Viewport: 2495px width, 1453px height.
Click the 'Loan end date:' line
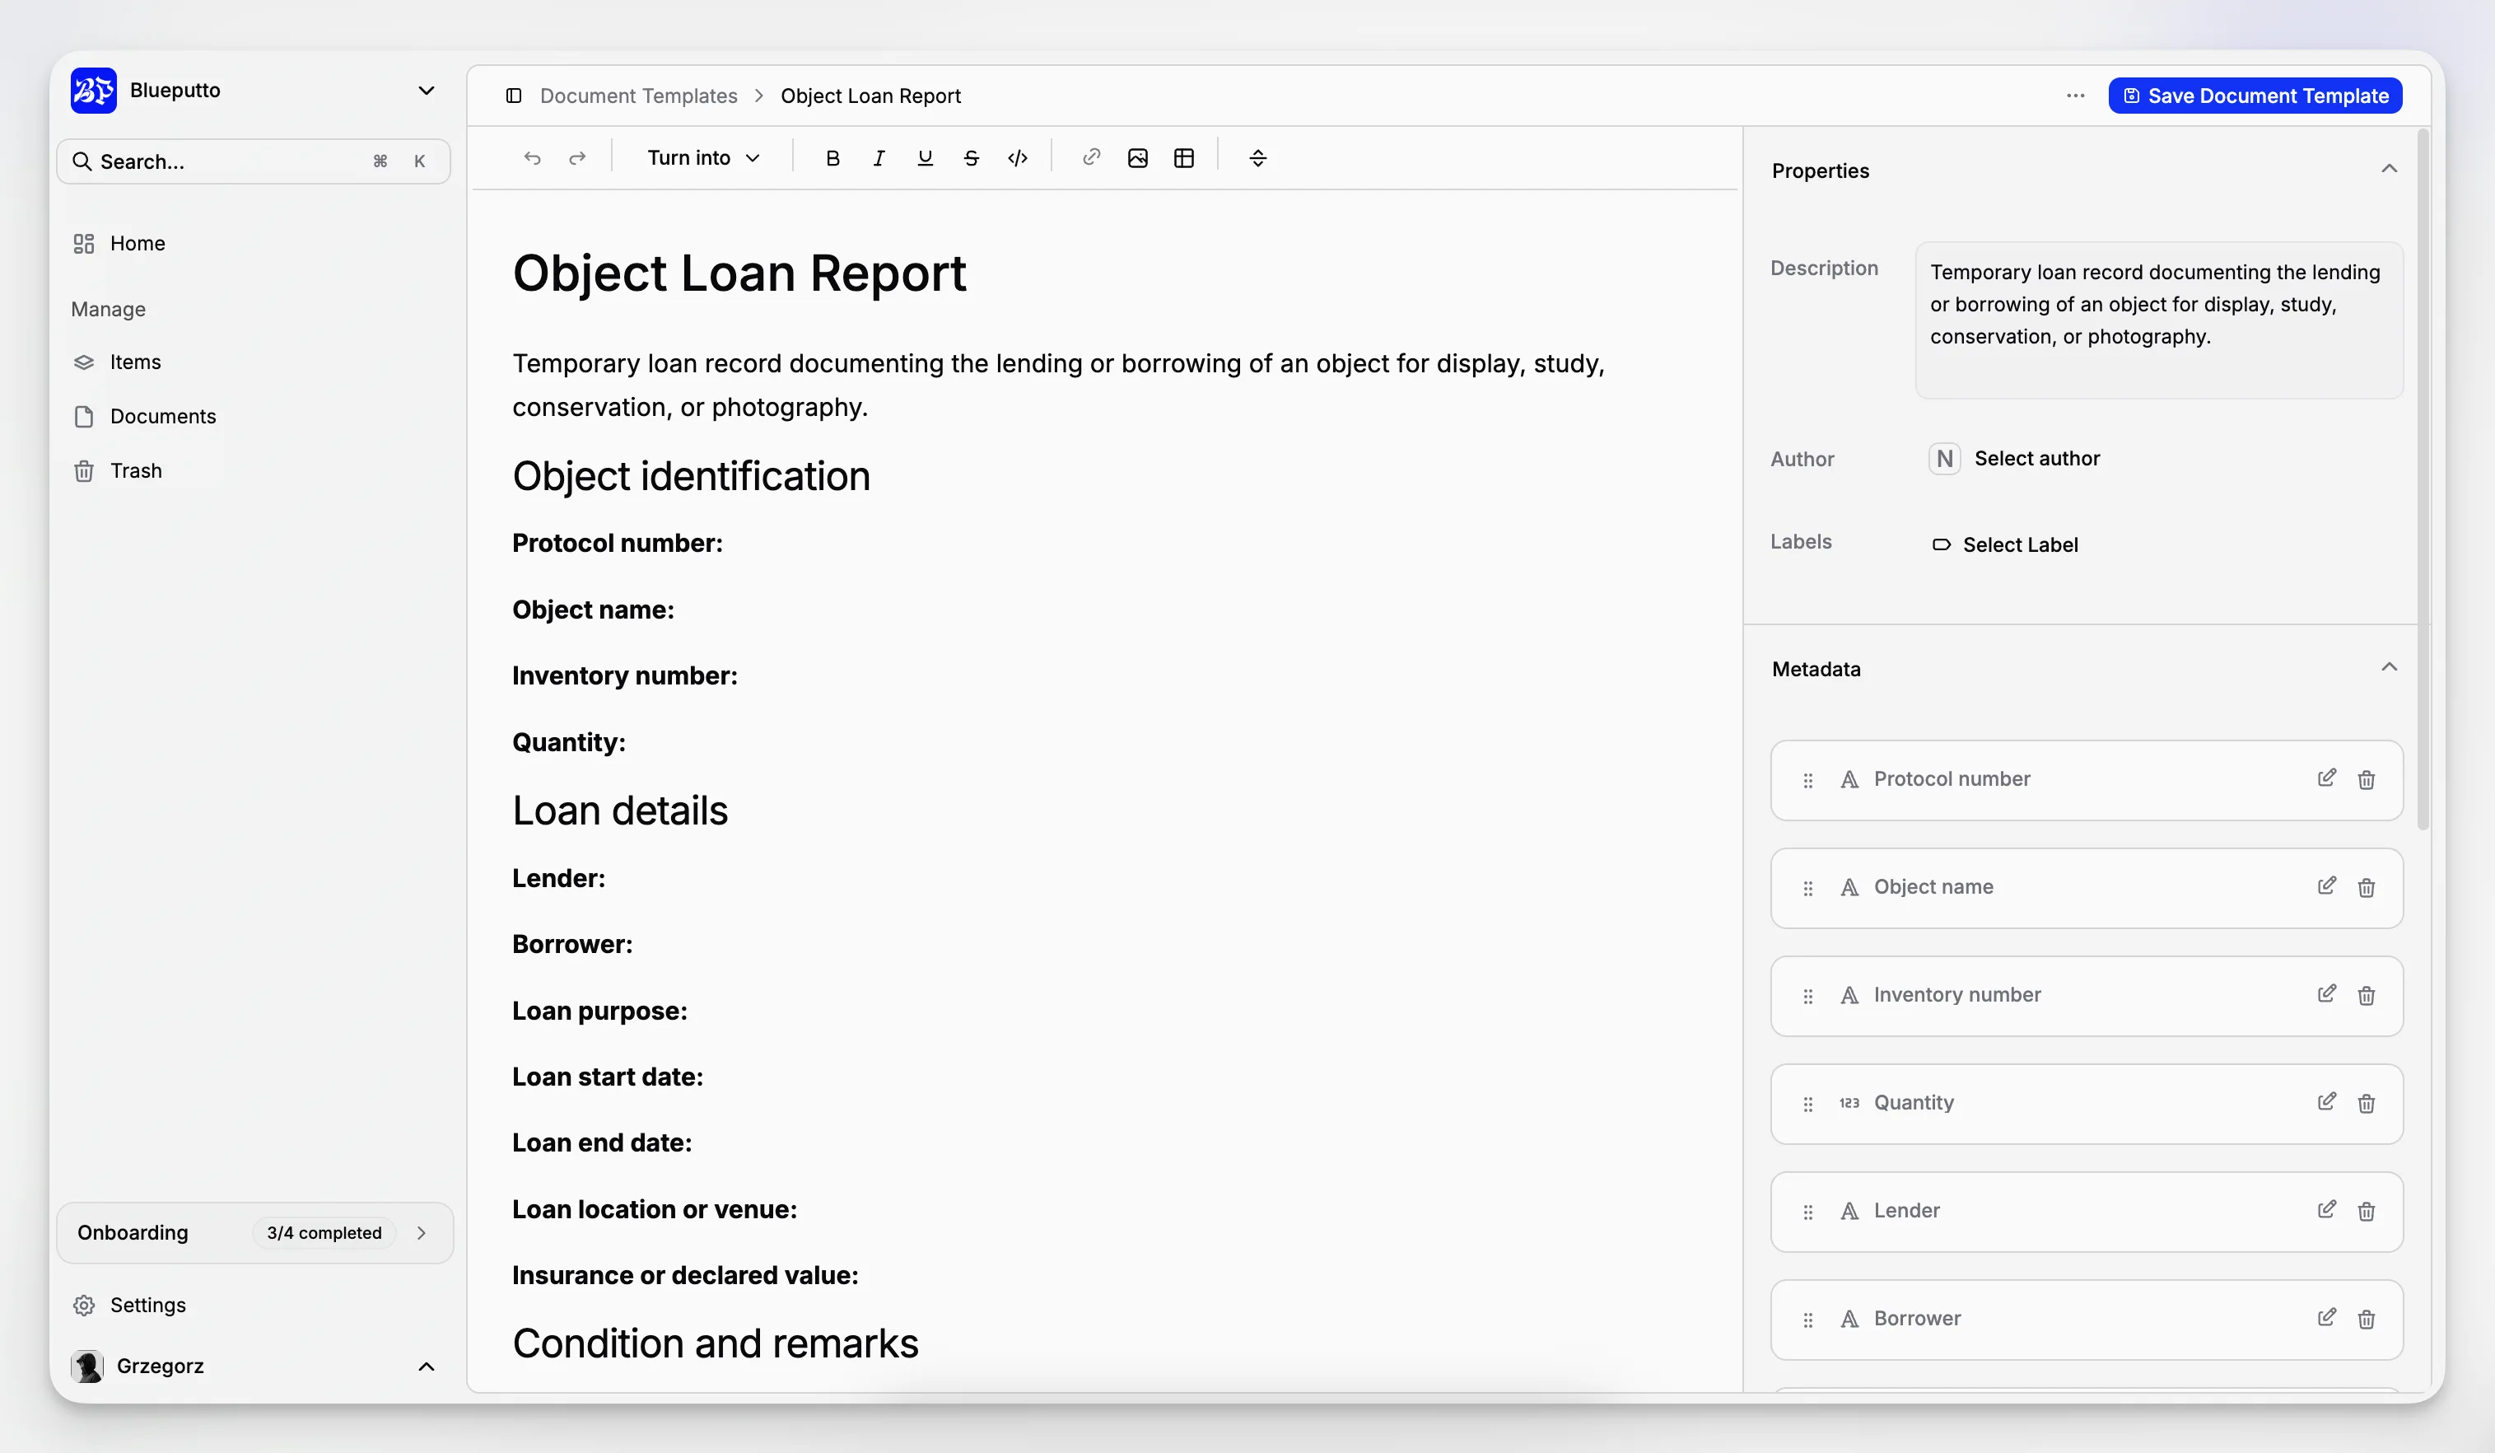602,1144
